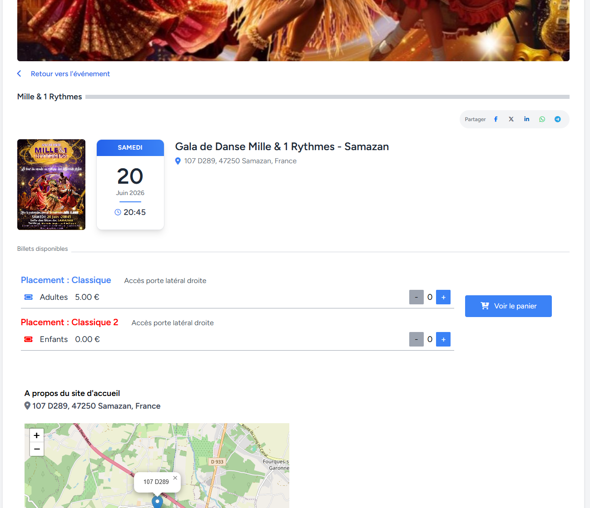Viewport: 590px width, 508px height.
Task: Click the Mille & 1 Rythmes event poster
Action: (x=51, y=184)
